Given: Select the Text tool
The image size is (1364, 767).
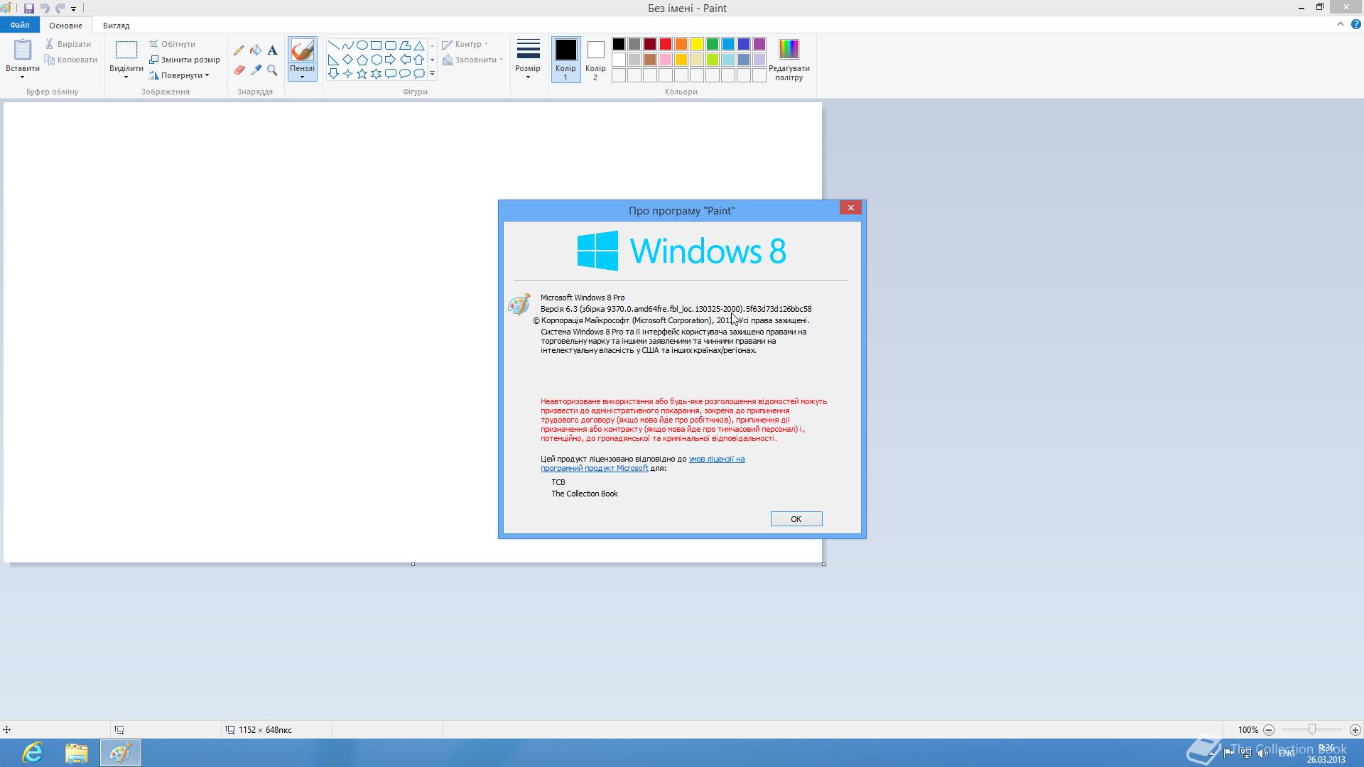Looking at the screenshot, I should (x=272, y=50).
